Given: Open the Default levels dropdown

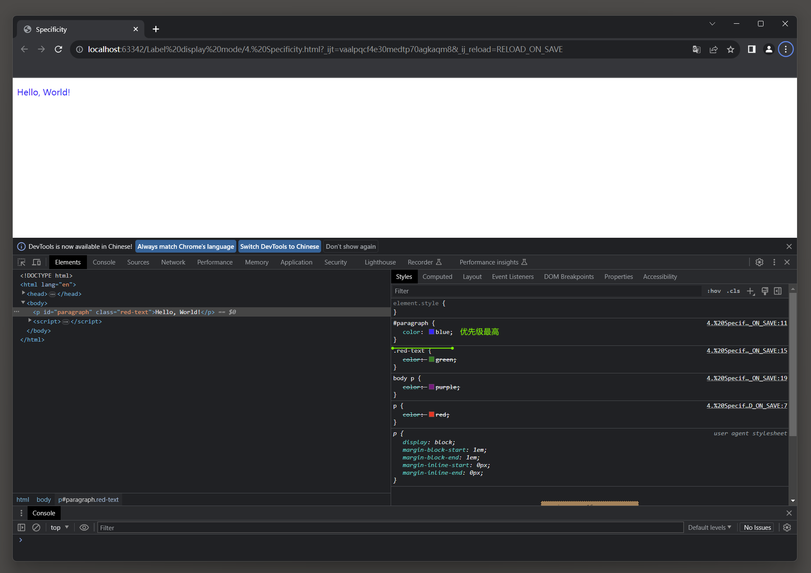Looking at the screenshot, I should point(710,528).
